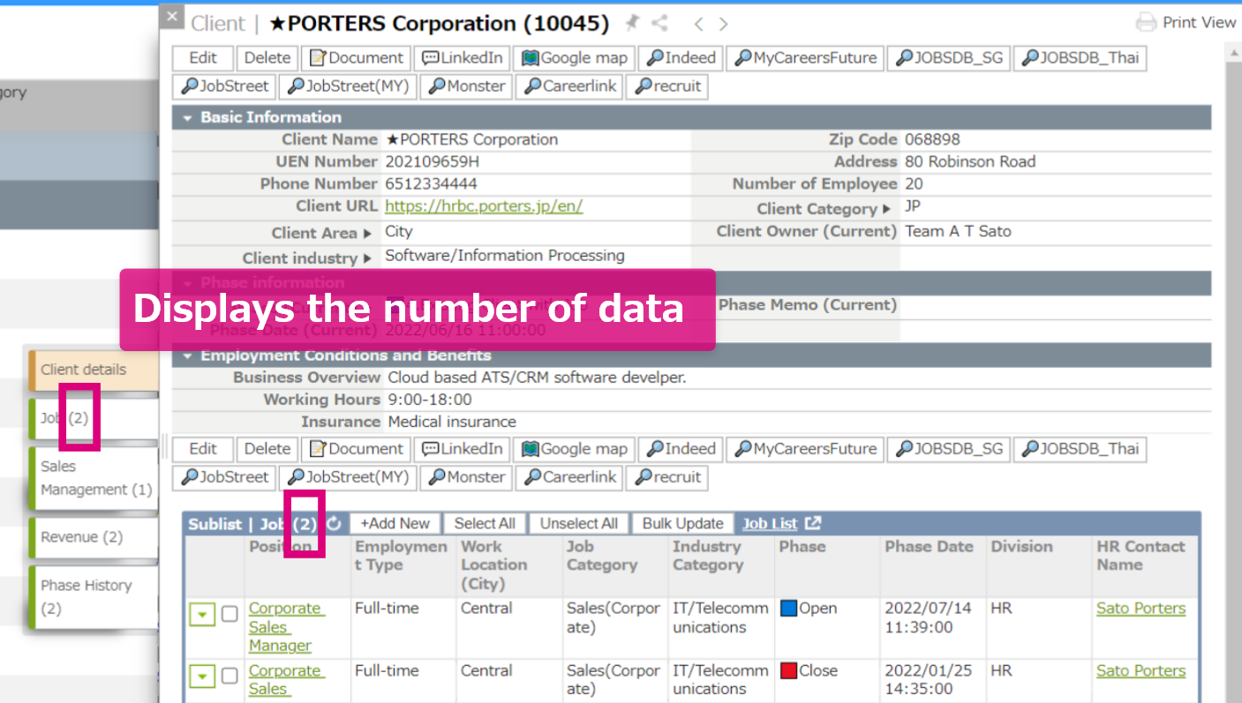This screenshot has width=1242, height=703.
Task: Refresh the Job sublist
Action: coord(334,523)
